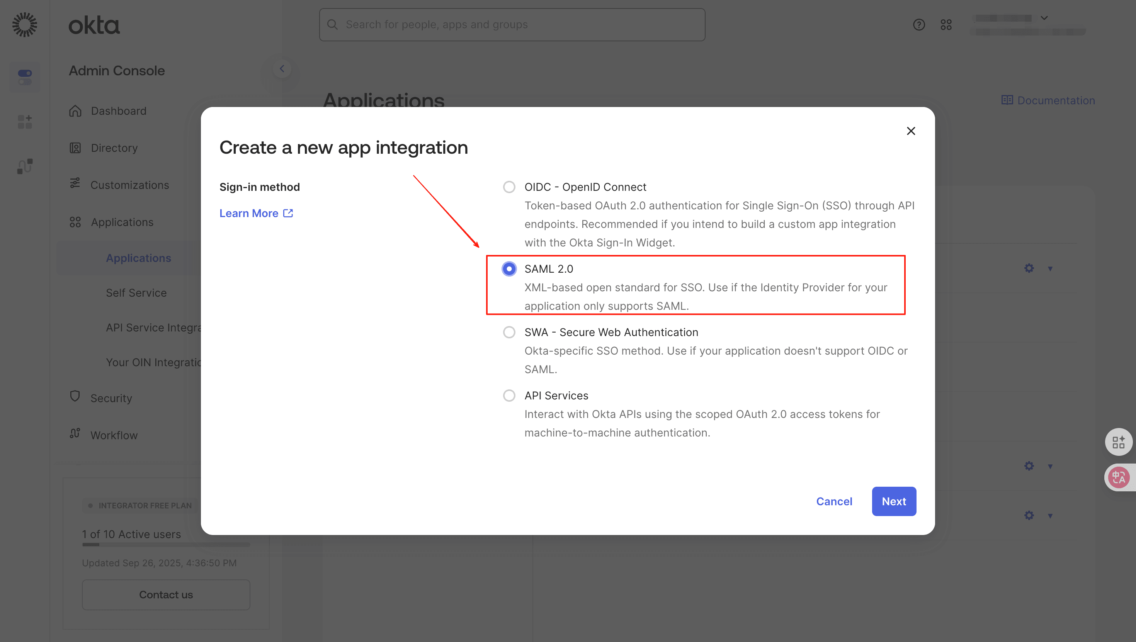1136x642 pixels.
Task: Collapse the sidebar with chevron button
Action: pyautogui.click(x=282, y=69)
